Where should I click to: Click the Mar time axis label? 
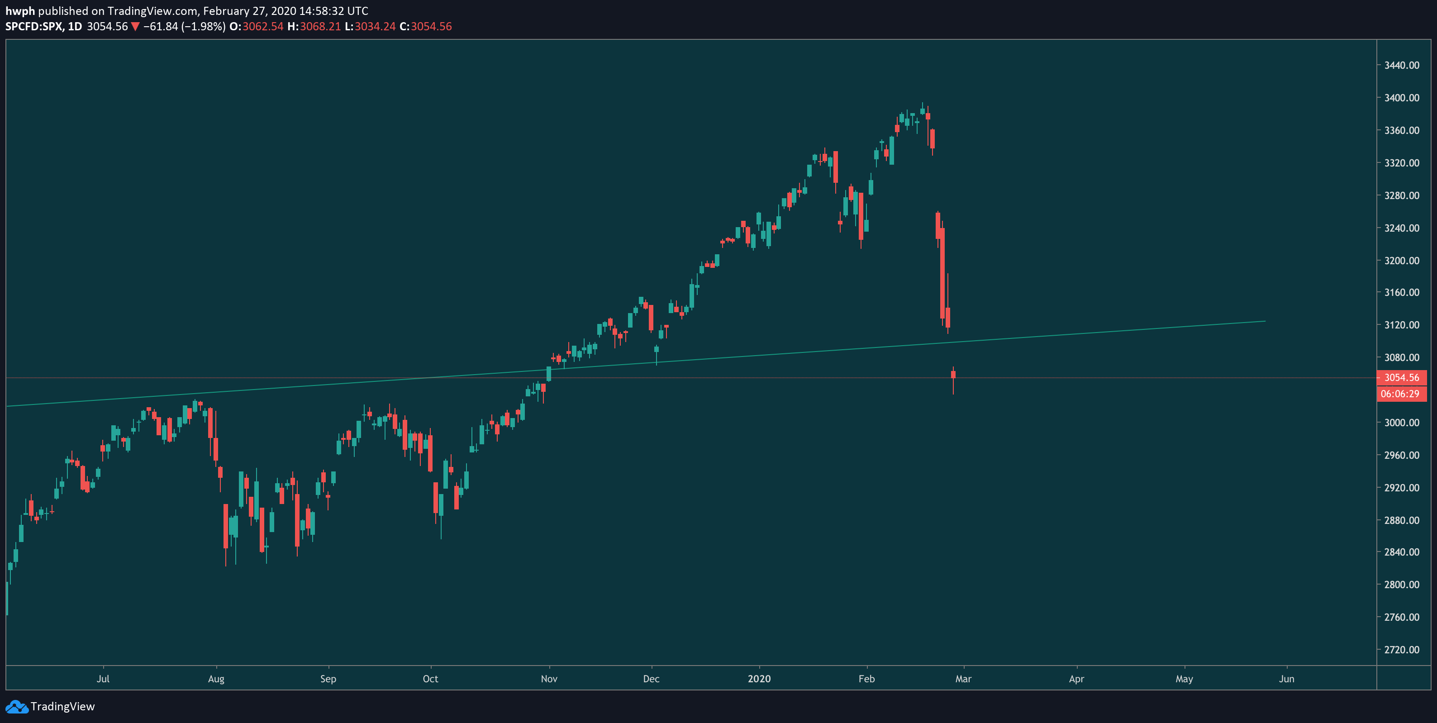tap(963, 679)
